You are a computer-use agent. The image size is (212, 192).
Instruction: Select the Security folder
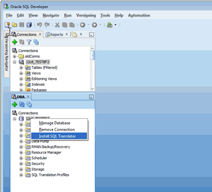point(35,164)
